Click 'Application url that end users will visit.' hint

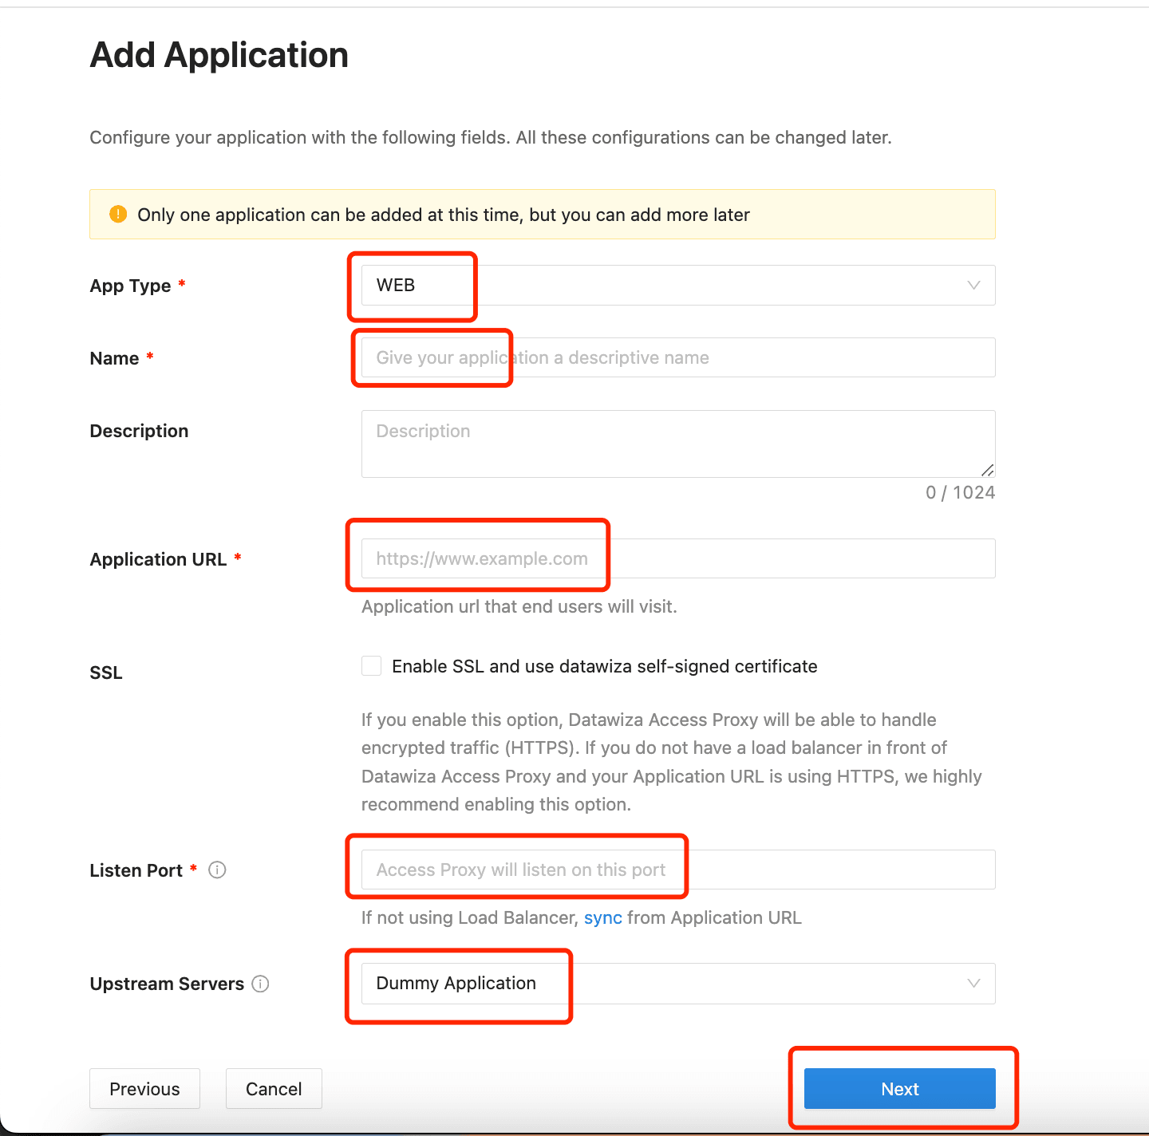click(x=519, y=606)
